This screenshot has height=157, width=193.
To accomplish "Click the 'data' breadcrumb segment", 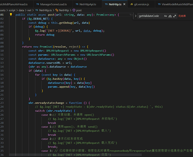I will tap(21, 10).
